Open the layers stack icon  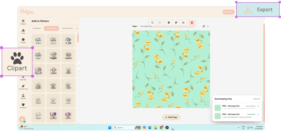[x=169, y=23]
